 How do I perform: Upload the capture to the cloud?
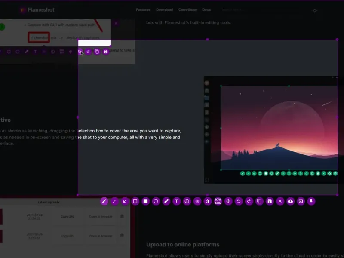[290, 201]
